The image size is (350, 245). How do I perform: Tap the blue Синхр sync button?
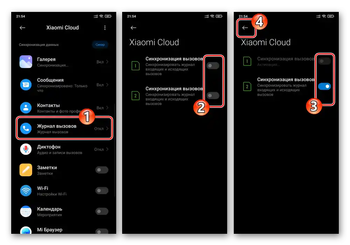click(x=100, y=45)
